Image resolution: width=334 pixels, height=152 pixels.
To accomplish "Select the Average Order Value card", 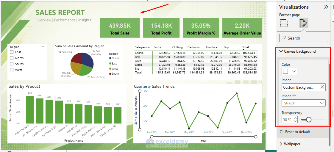I will click(x=242, y=28).
